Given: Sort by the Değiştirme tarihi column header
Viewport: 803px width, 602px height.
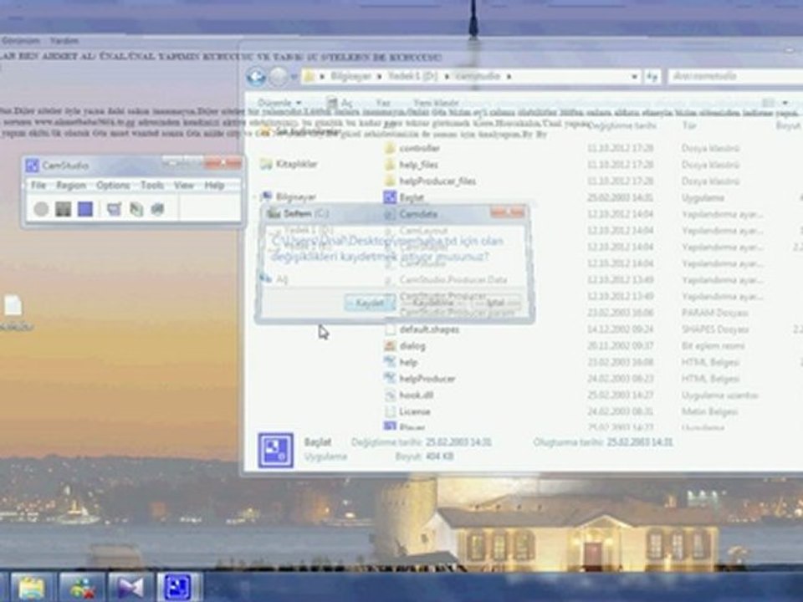Looking at the screenshot, I should coord(622,125).
